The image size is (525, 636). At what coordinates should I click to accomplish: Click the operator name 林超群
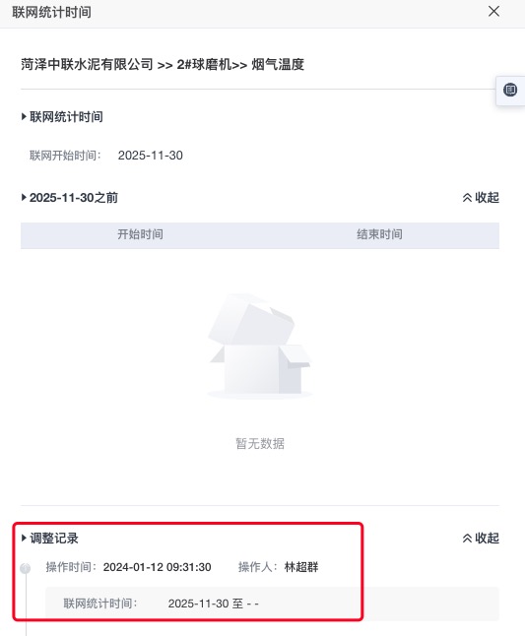[x=301, y=567]
